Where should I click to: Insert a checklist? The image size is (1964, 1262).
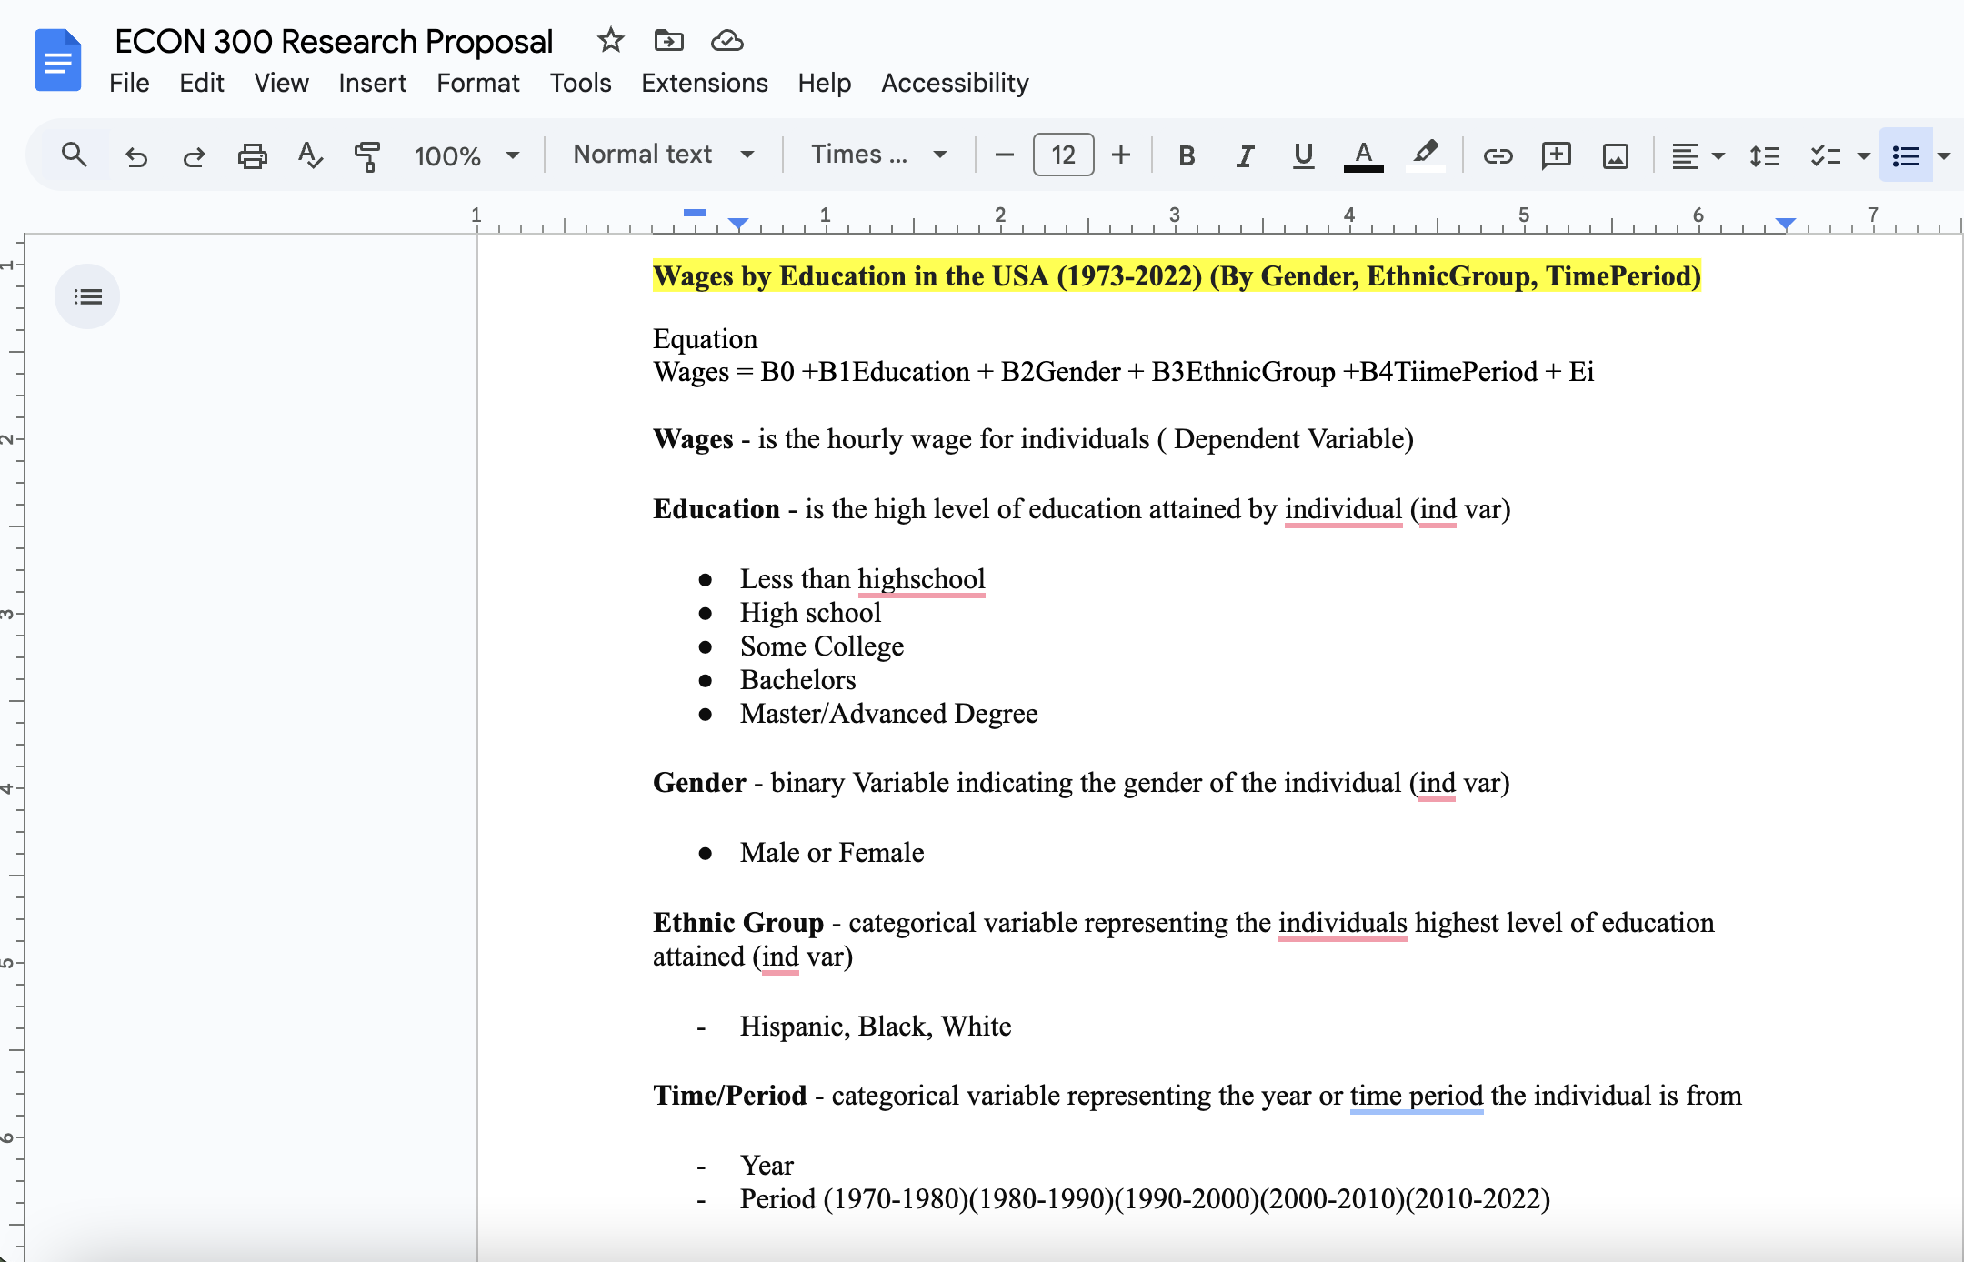click(1826, 156)
